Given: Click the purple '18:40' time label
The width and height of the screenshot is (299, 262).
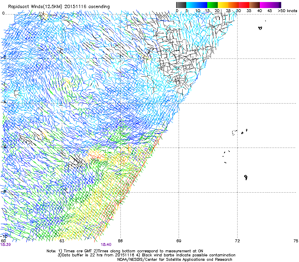Looking at the screenshot, I should coord(106,245).
